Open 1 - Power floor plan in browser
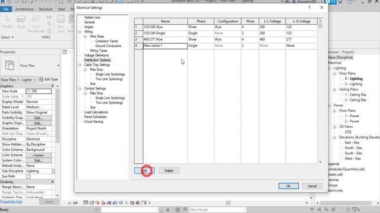The width and height of the screenshot is (380, 213). [352, 116]
